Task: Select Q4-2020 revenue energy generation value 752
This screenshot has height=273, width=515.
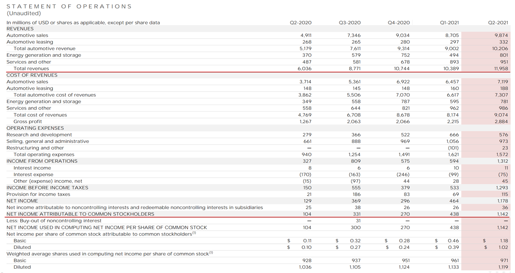Action: [x=405, y=55]
